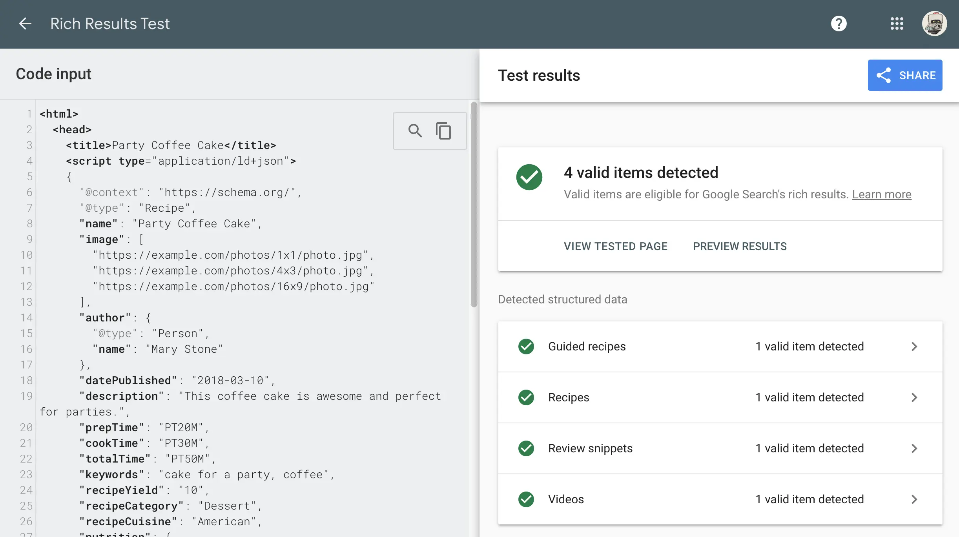Expand the Review snippets result
The width and height of the screenshot is (959, 537).
click(x=915, y=448)
